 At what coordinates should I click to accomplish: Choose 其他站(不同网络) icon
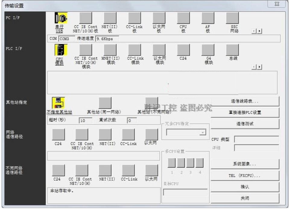click(152, 103)
